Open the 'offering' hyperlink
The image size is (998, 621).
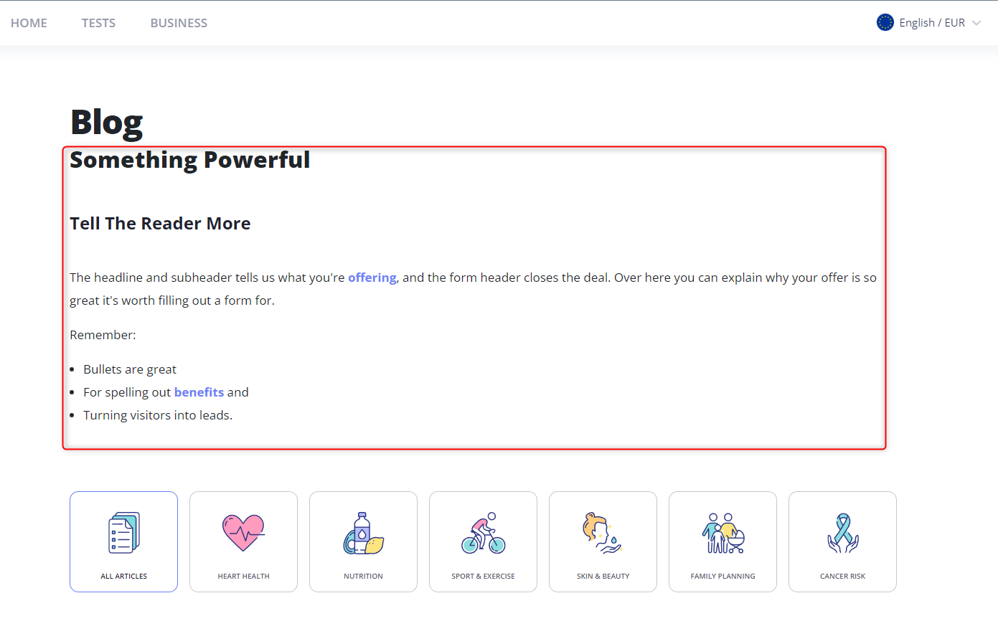point(372,277)
